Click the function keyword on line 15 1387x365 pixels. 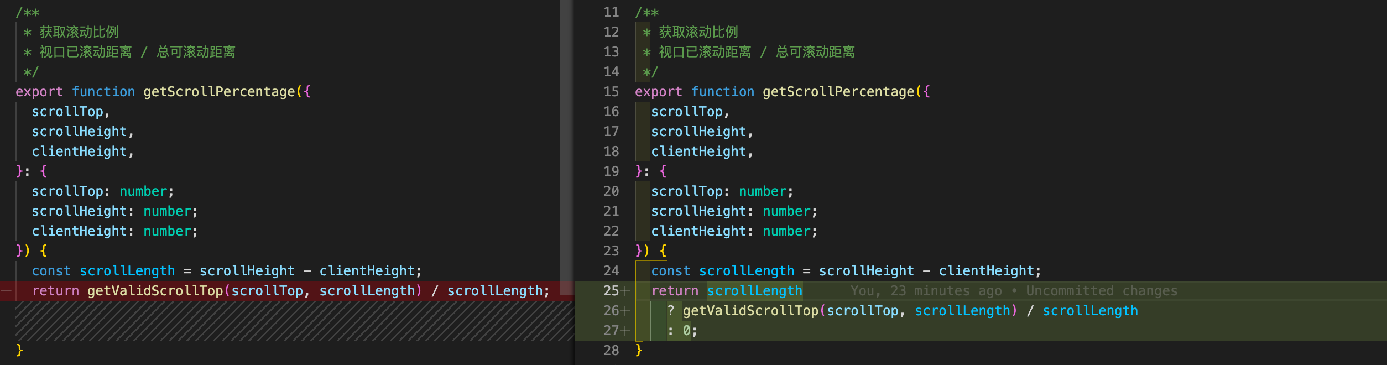click(x=723, y=92)
